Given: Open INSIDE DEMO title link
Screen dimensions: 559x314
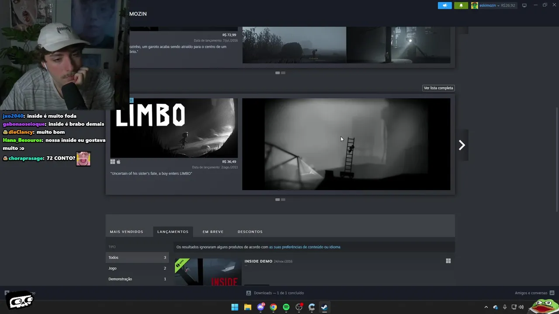Looking at the screenshot, I should click(258, 261).
